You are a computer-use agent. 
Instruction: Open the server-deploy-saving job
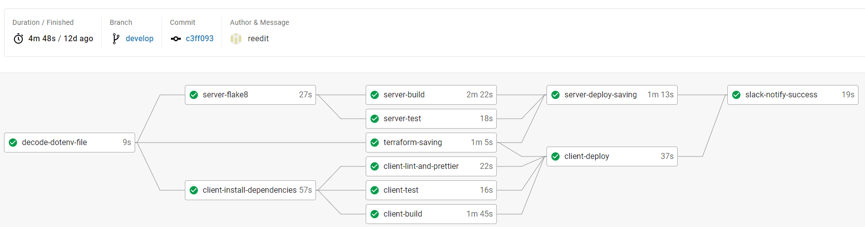click(612, 95)
